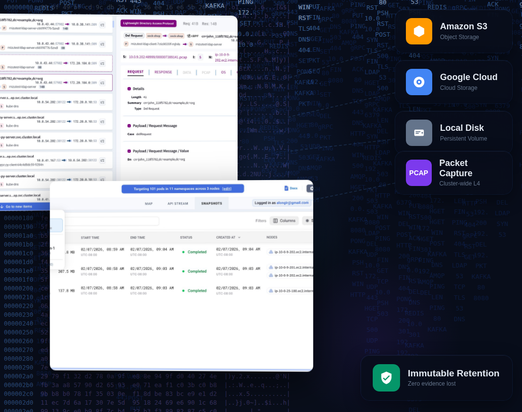
Task: Click the Filters label in snapshots toolbar
Action: [261, 221]
